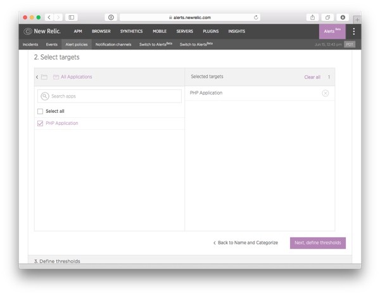Image resolution: width=380 pixels, height=296 pixels.
Task: Open the SYNTHETICS menu
Action: pyautogui.click(x=131, y=31)
